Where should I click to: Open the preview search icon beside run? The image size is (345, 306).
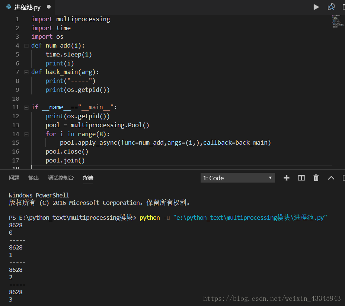coord(331,7)
